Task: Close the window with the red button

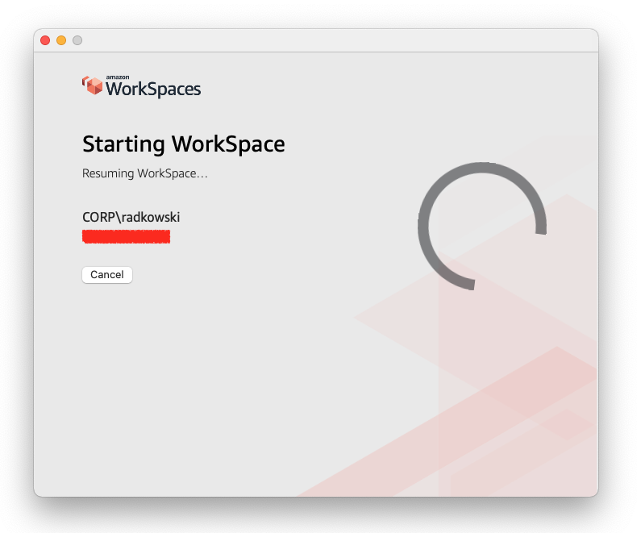Action: tap(45, 40)
